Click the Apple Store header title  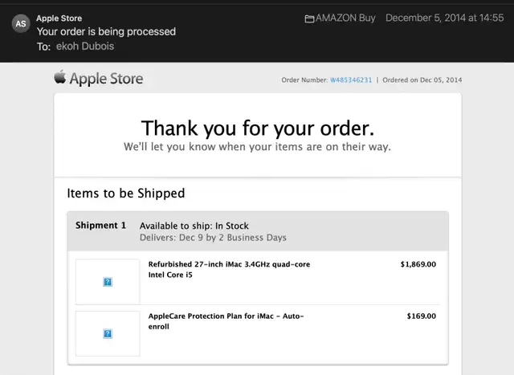106,79
